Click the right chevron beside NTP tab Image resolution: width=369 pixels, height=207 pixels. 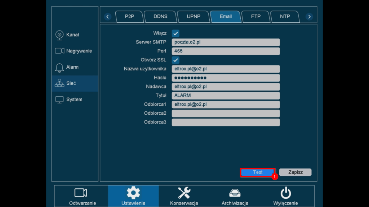(x=309, y=16)
